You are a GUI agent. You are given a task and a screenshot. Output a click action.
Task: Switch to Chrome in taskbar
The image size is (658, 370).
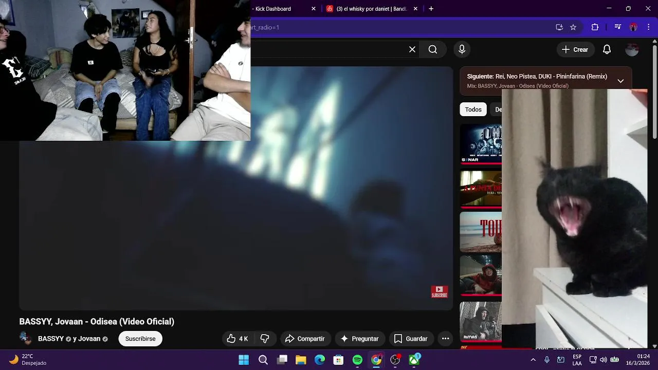(x=376, y=360)
